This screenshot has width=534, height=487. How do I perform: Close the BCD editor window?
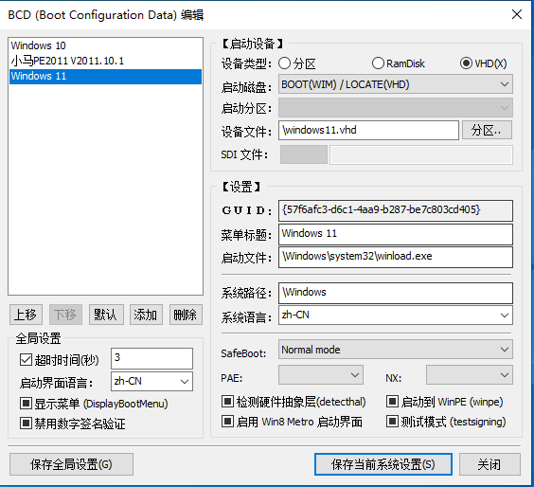coord(517,14)
